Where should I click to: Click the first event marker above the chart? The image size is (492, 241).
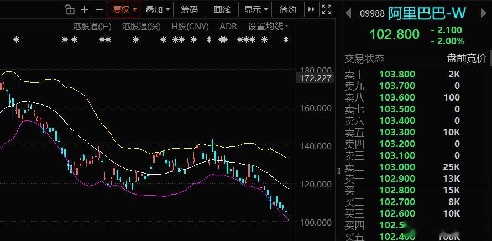[17, 40]
